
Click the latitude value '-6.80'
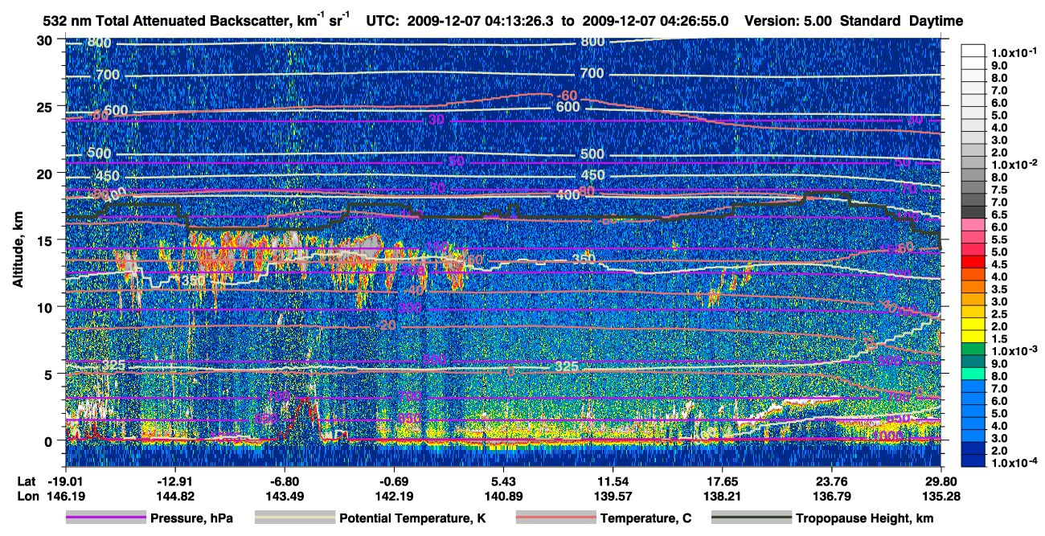click(284, 481)
